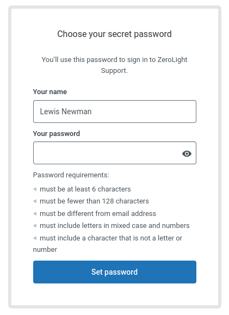Click the 'must be different from email address' text
This screenshot has height=315, width=229.
pos(98,214)
